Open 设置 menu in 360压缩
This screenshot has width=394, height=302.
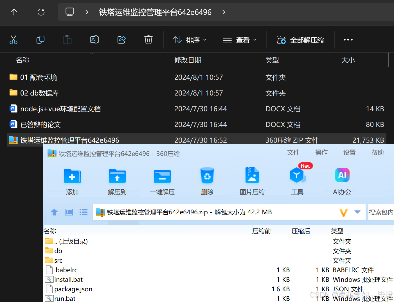(x=350, y=152)
